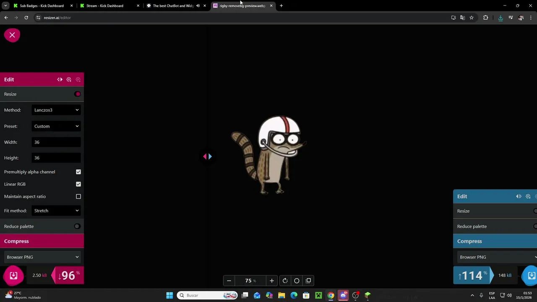Open the weather widget 27°C
This screenshot has width=537, height=302.
click(23, 295)
